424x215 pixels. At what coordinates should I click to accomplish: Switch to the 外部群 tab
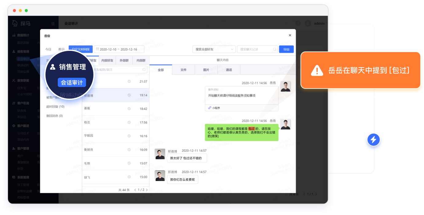tap(124, 60)
